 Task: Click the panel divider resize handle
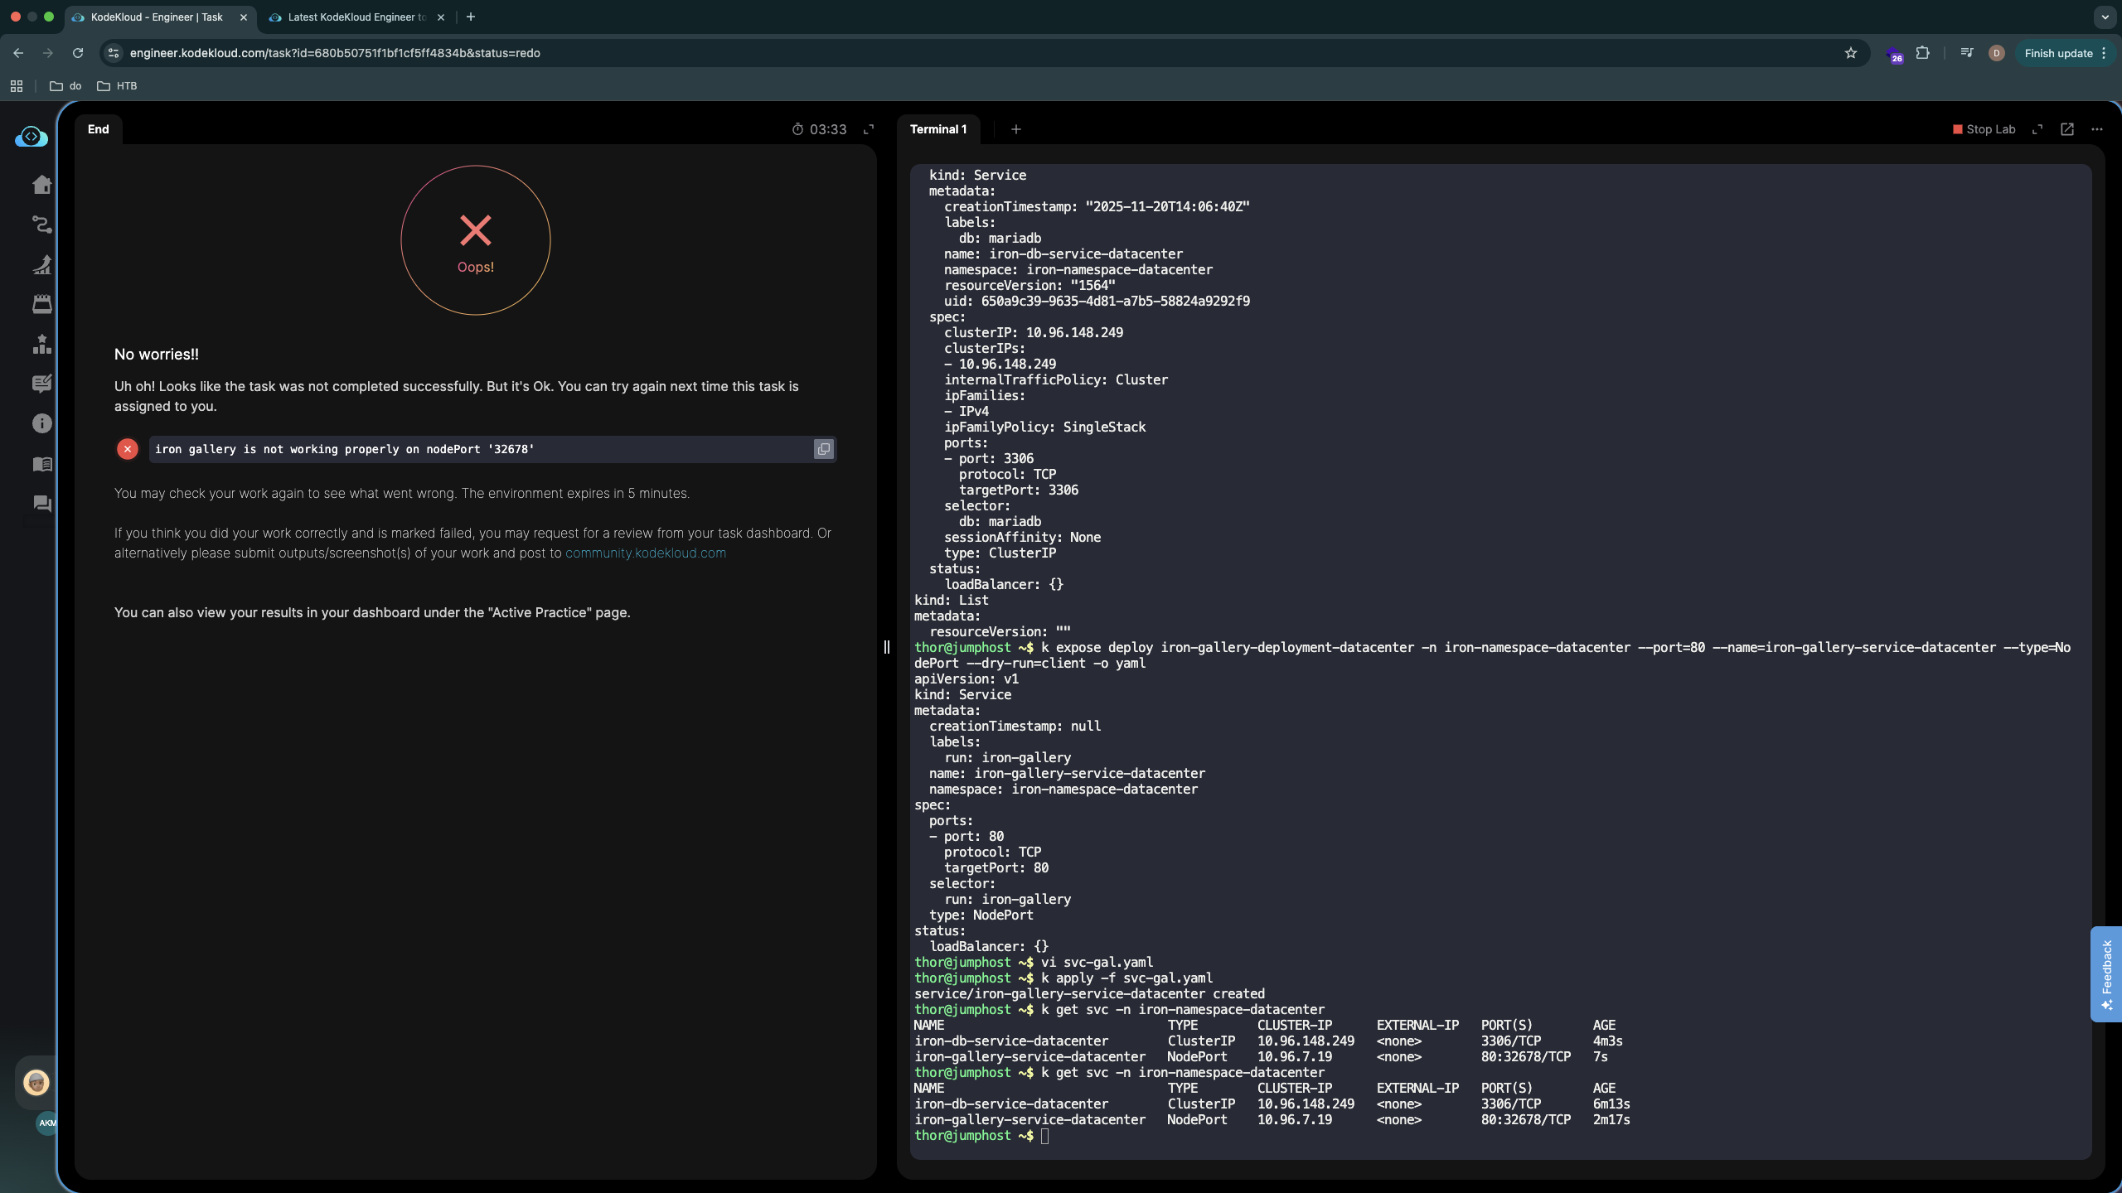coord(886,647)
